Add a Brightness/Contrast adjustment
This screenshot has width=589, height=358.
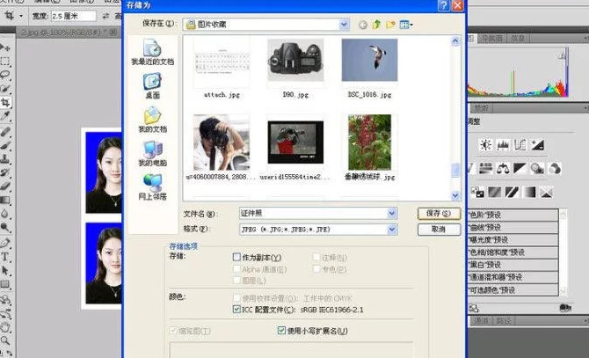tap(485, 144)
